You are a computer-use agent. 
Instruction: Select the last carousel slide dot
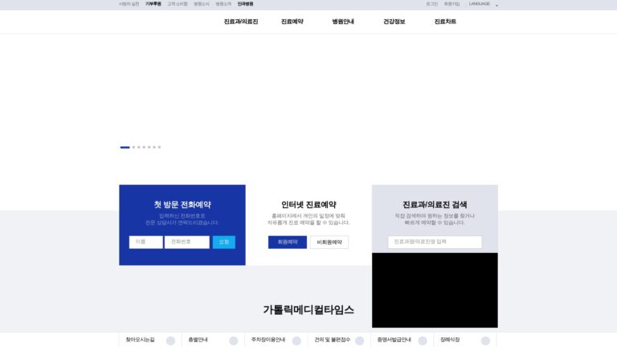(x=159, y=147)
